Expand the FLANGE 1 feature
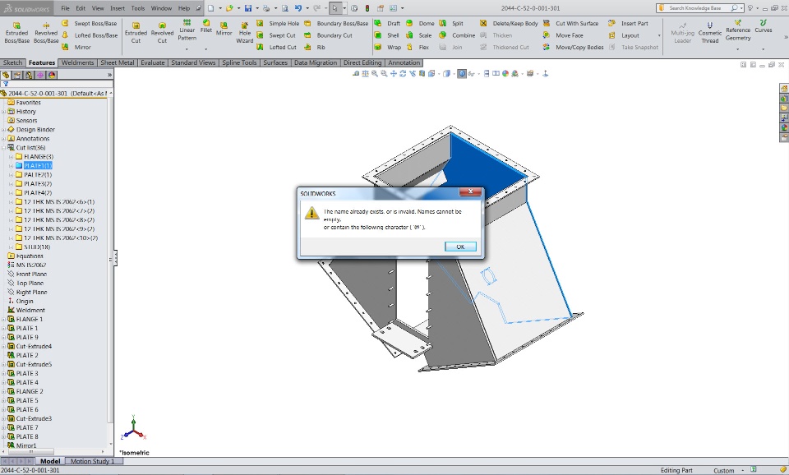This screenshot has height=475, width=789. pos(3,319)
